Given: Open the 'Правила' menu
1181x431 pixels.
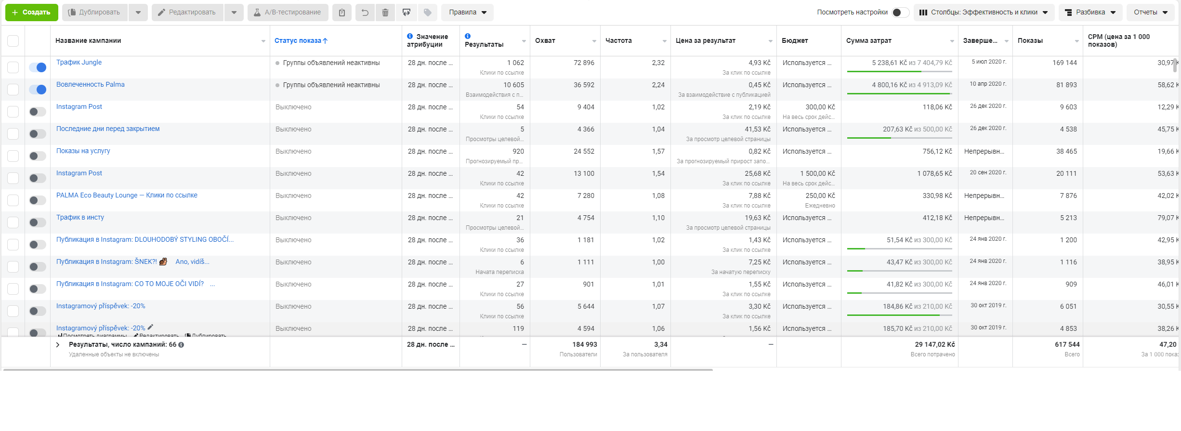Looking at the screenshot, I should coord(467,13).
